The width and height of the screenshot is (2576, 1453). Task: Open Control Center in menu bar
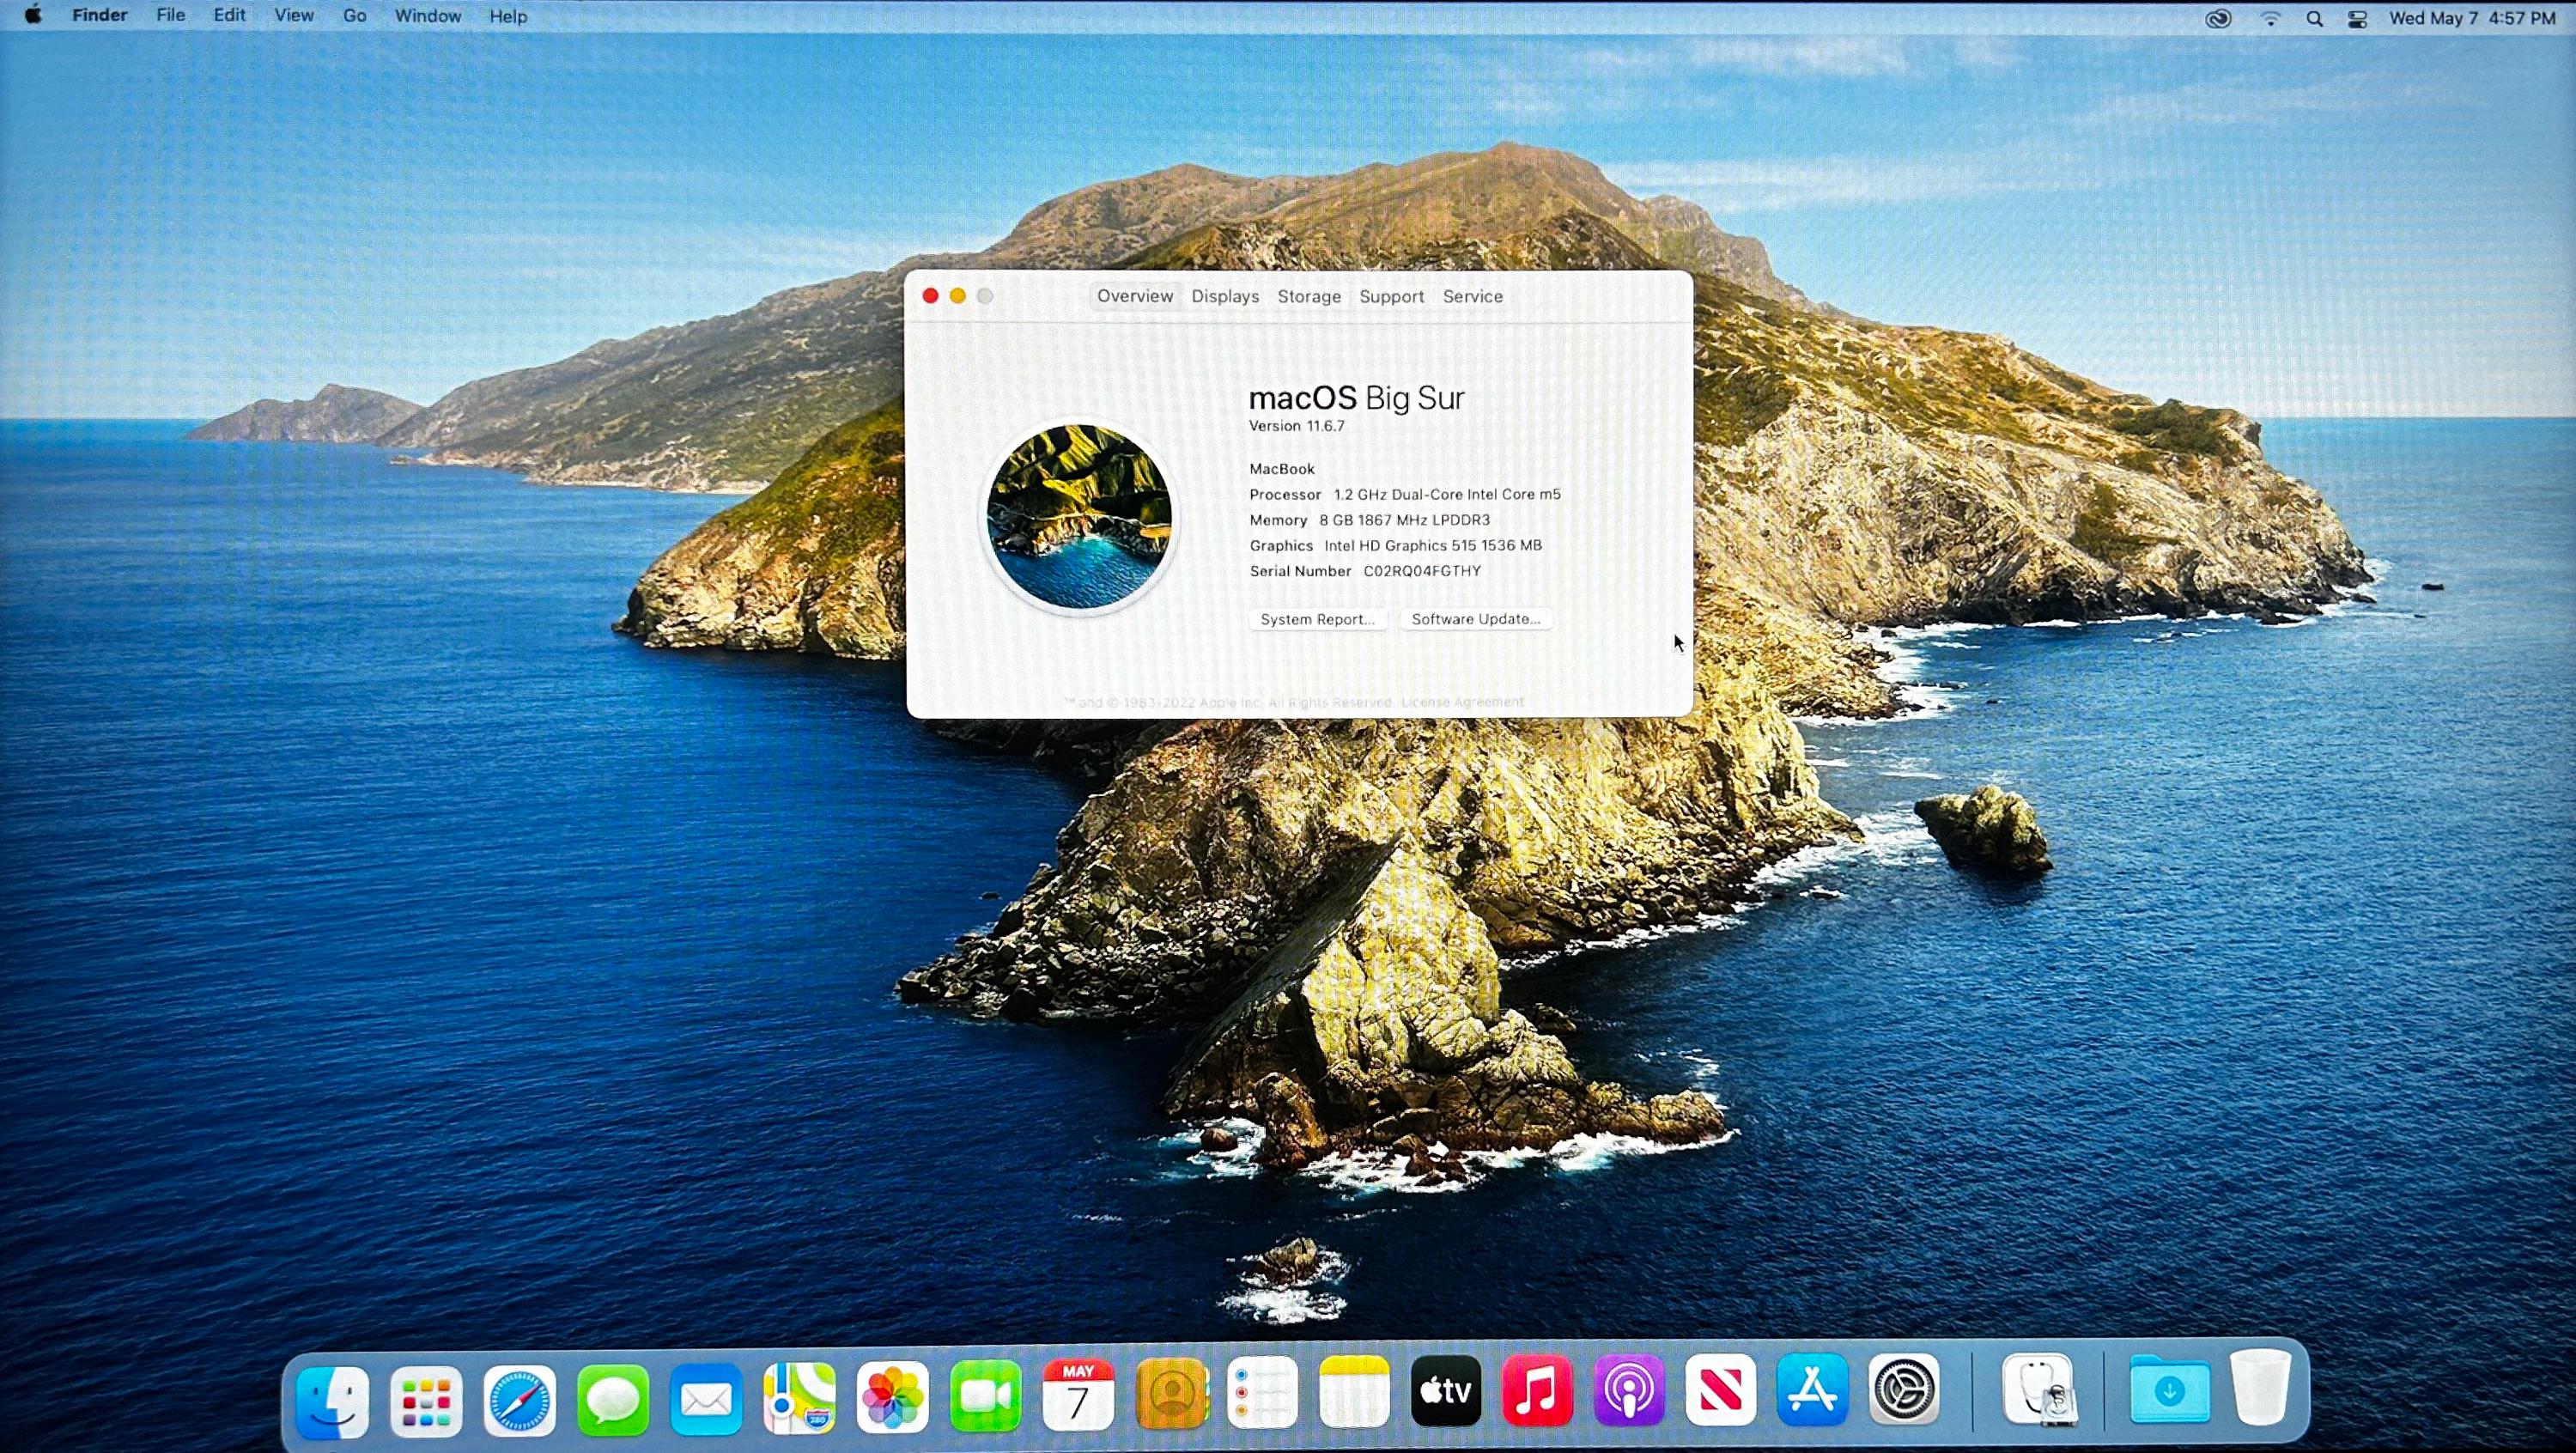2357,19
